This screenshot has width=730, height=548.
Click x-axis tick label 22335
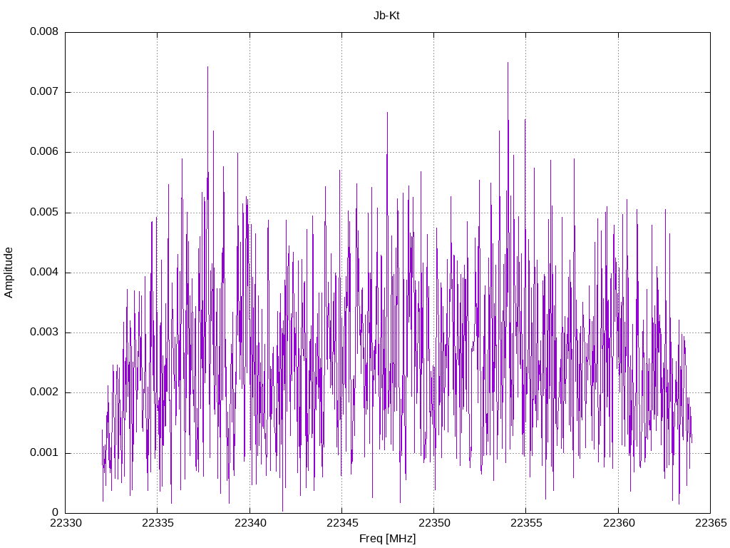tap(158, 523)
